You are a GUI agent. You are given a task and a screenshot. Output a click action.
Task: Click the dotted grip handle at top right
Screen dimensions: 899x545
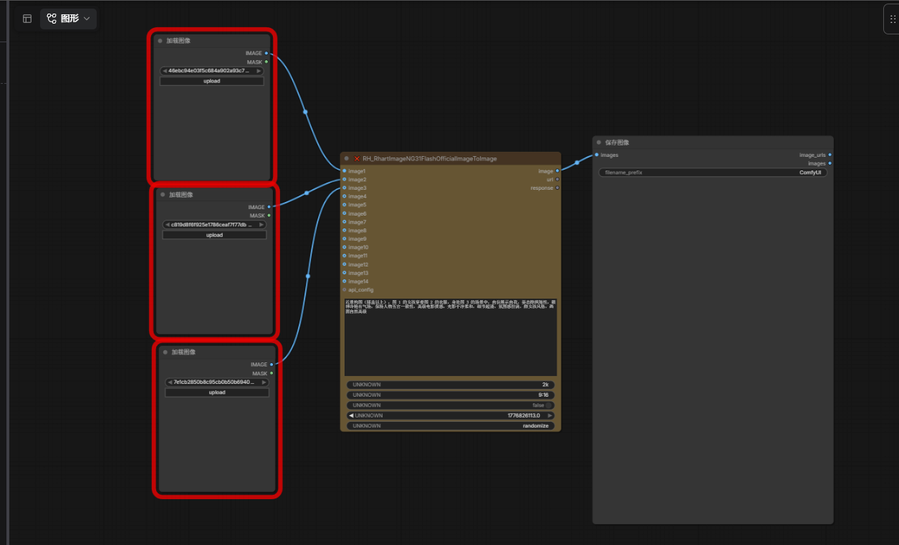(892, 19)
